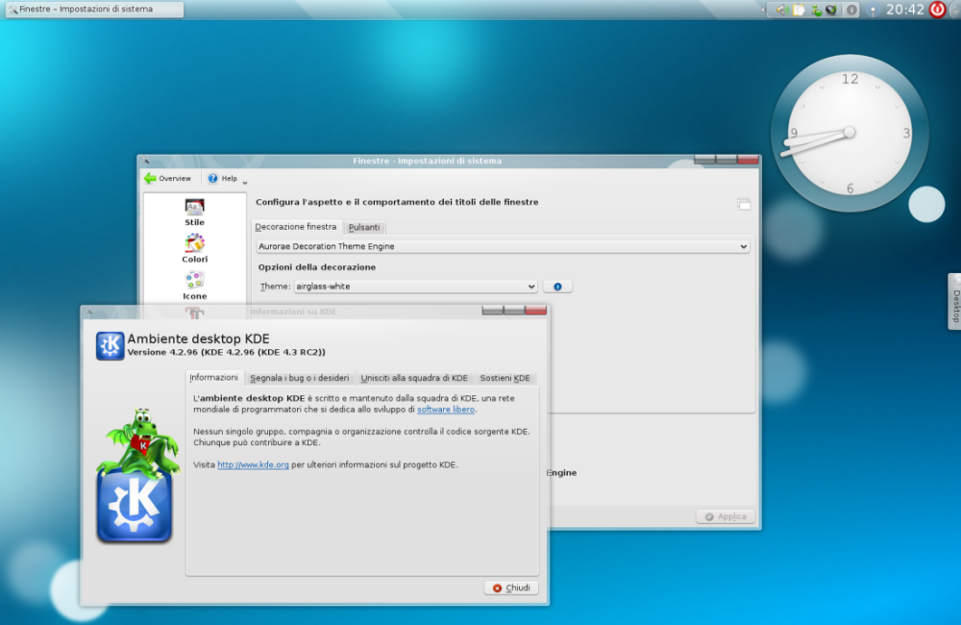Expand the toolbar overflow chevron beside Help
The image size is (961, 625).
click(244, 182)
